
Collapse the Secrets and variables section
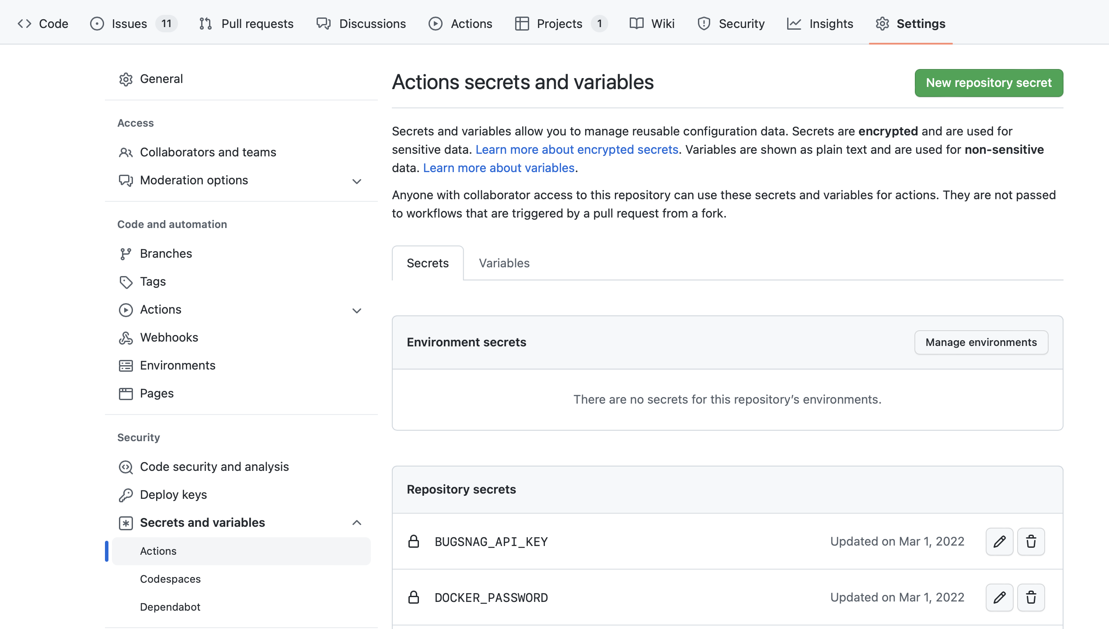(357, 523)
